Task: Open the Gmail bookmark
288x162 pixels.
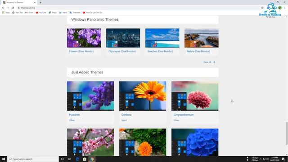Action: (29, 13)
